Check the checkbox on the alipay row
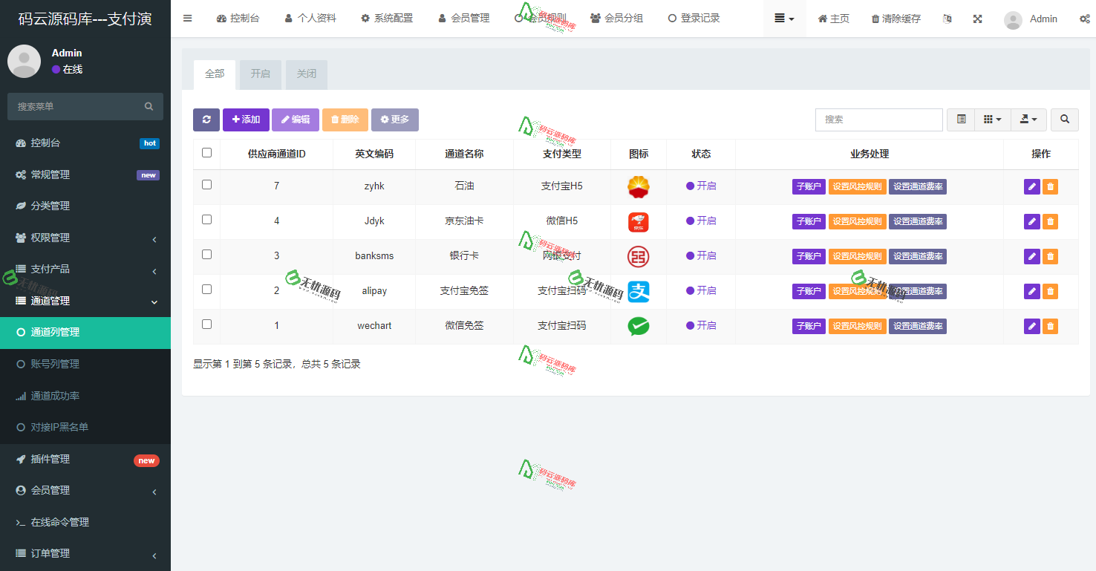 (206, 289)
